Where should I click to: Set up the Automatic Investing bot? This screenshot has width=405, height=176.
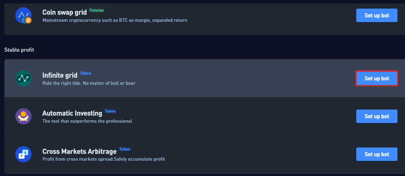[x=377, y=116]
